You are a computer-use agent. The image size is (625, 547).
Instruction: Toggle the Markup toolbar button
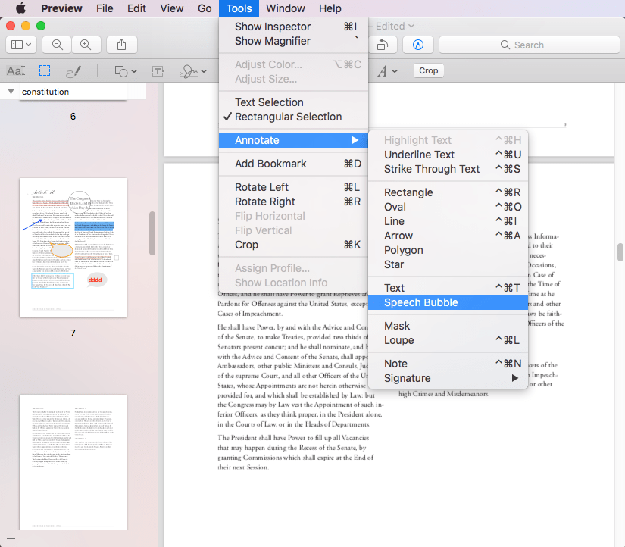click(417, 45)
